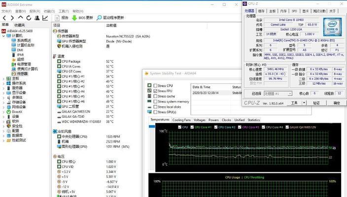Click the Up arrow in AIDA64 toolbar
This screenshot has height=197, width=347.
(21, 17)
